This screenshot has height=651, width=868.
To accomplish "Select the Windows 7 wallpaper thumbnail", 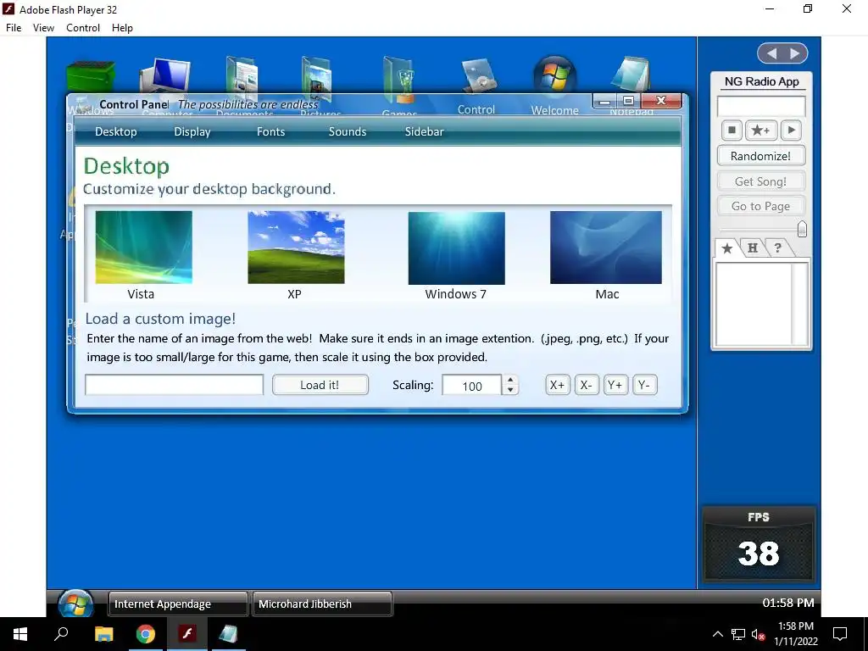I will (457, 248).
